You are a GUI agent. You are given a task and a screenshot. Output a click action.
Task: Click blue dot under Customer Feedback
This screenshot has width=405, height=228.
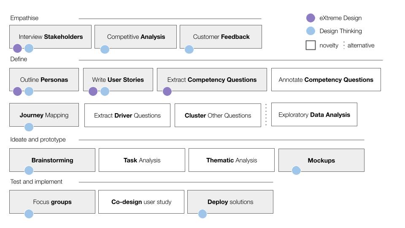(189, 49)
